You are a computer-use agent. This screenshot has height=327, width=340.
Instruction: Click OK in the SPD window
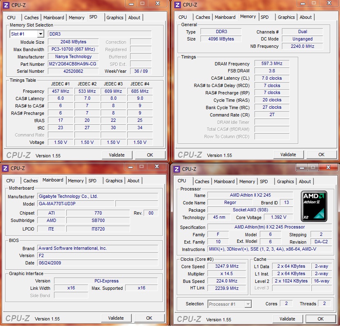[150, 155]
